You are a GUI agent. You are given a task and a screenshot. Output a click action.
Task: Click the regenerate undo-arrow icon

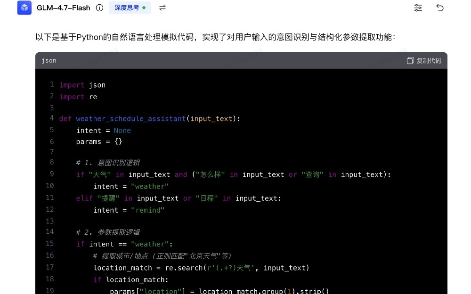tap(440, 8)
